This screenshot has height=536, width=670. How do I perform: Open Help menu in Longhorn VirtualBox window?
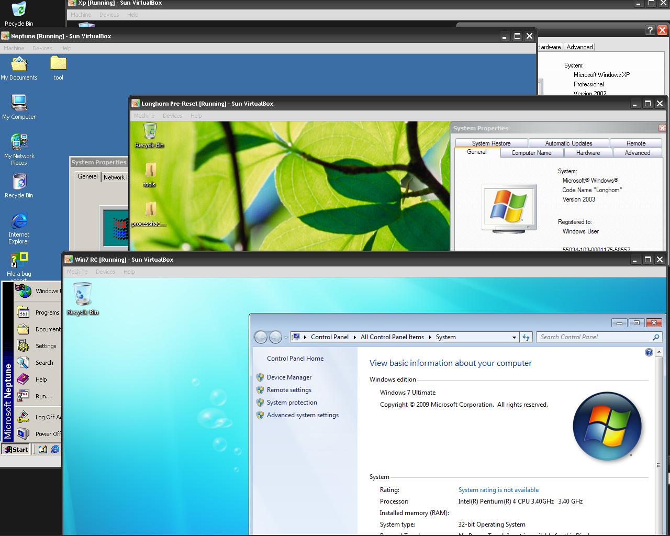click(196, 116)
